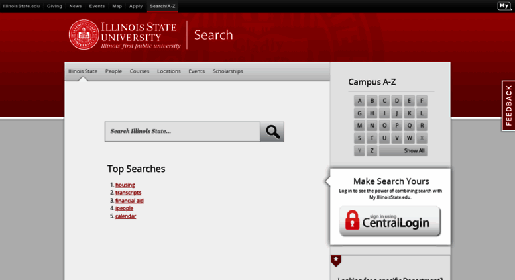
Task: Open News in the top bar
Action: [x=75, y=6]
